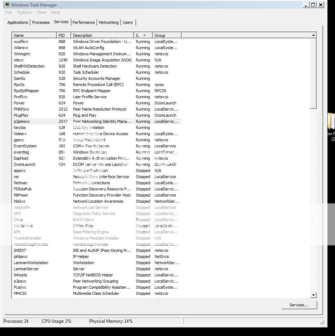The height and width of the screenshot is (336, 335).
Task: Select the EventSystem service
Action: click(x=97, y=146)
